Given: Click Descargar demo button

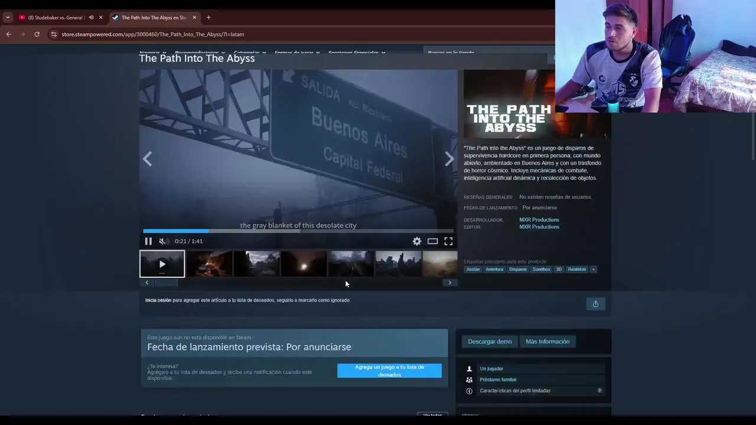Looking at the screenshot, I should click(x=490, y=341).
